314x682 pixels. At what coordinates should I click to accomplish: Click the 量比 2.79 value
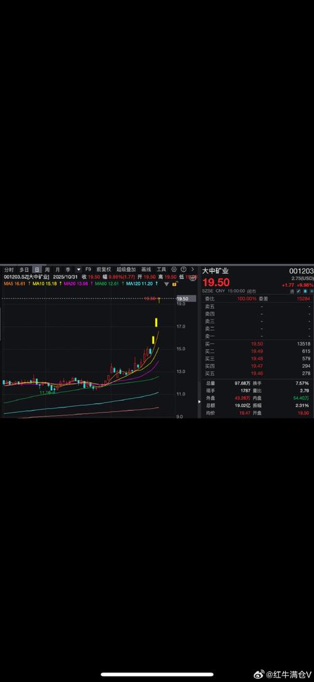point(305,391)
